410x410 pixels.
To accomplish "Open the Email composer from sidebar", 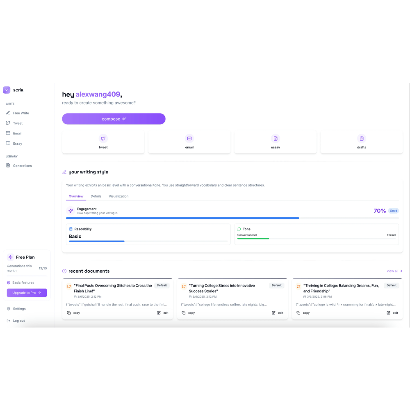I will (x=17, y=133).
